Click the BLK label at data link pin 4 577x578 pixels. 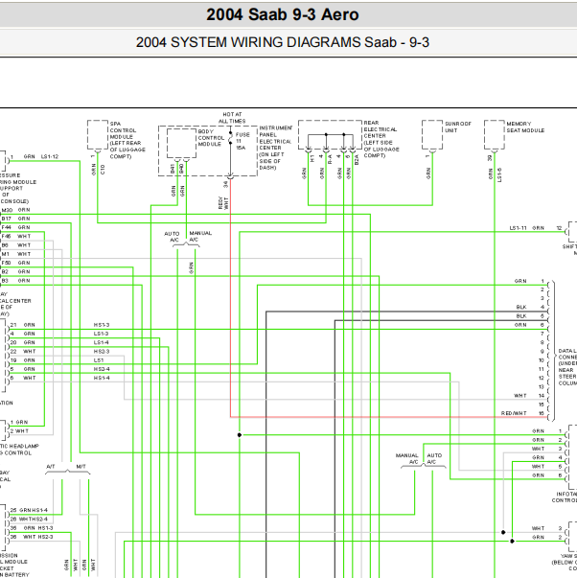[521, 307]
